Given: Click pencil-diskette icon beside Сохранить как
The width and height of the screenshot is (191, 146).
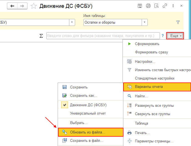Looking at the screenshot, I should pos(64,95).
